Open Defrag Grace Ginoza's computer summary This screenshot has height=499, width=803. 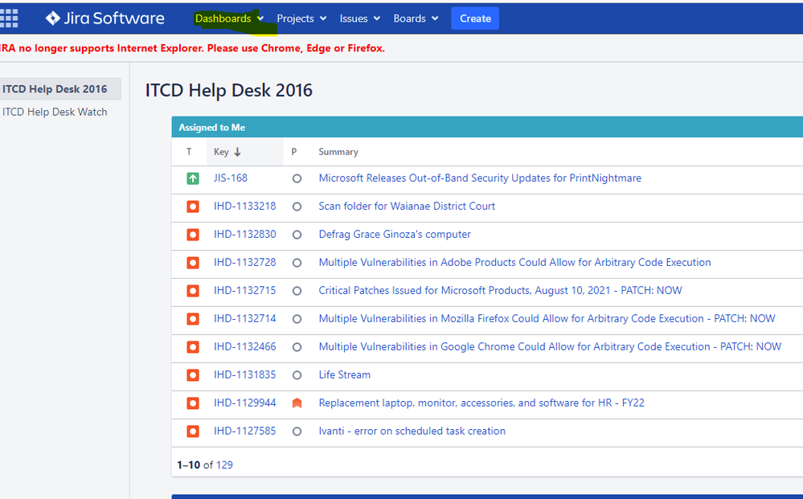pyautogui.click(x=395, y=235)
